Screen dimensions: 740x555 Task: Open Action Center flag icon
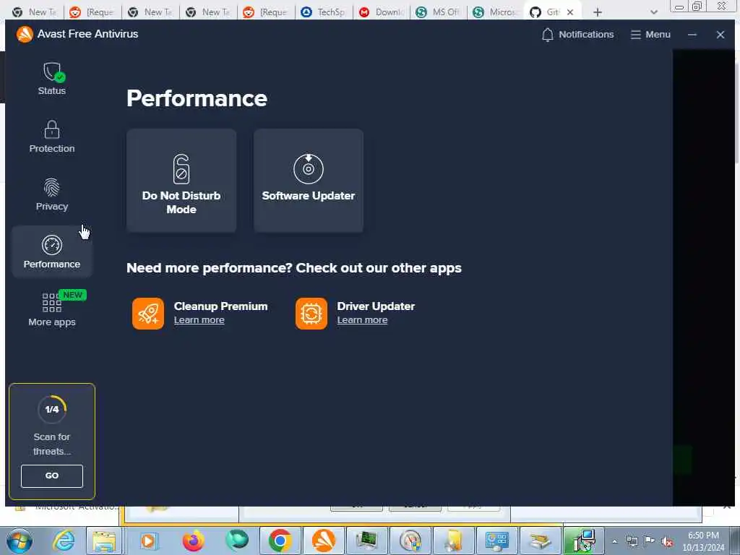coord(650,541)
